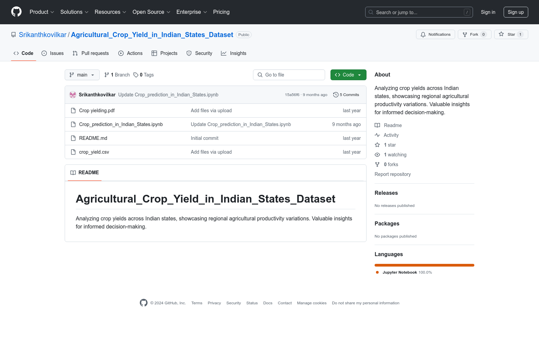Open the README.md file
Screen dimensions: 539x337
point(93,138)
